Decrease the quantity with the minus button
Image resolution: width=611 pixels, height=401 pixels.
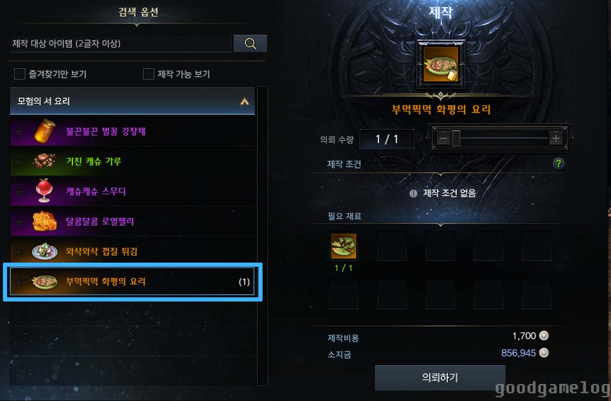point(443,138)
